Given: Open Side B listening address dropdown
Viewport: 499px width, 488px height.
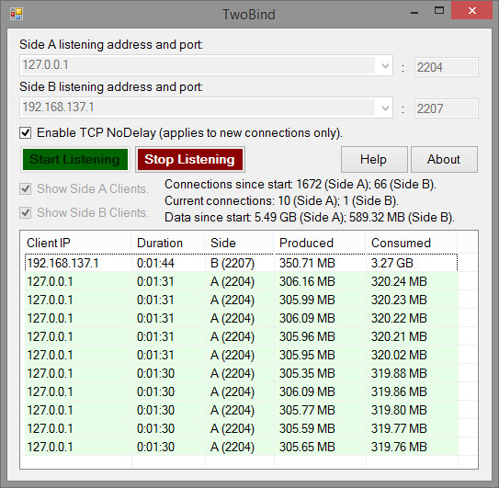Looking at the screenshot, I should tap(385, 108).
